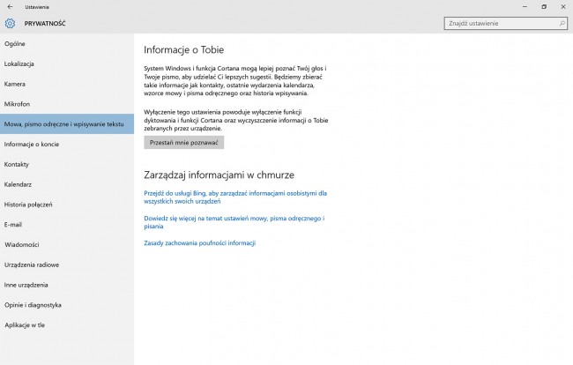This screenshot has height=365, width=573.
Task: Open 'Zasady zachowania poufności informacji' link
Action: (199, 243)
